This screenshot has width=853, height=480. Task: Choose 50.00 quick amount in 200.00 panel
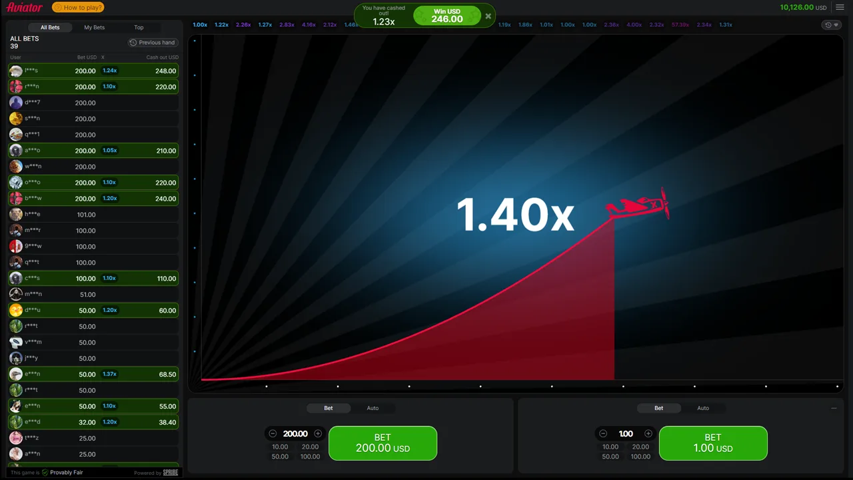(x=280, y=457)
